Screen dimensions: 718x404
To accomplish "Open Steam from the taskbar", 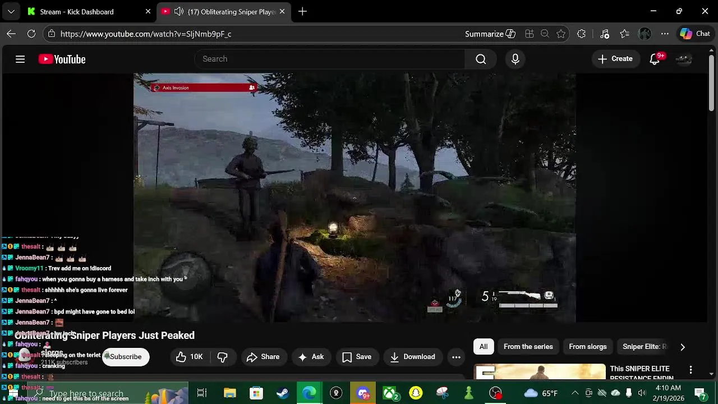I will click(x=283, y=393).
